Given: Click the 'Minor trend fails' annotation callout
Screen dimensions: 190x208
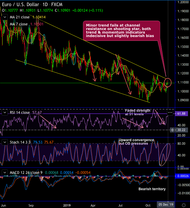Looking at the screenshot, I should tap(121, 31).
